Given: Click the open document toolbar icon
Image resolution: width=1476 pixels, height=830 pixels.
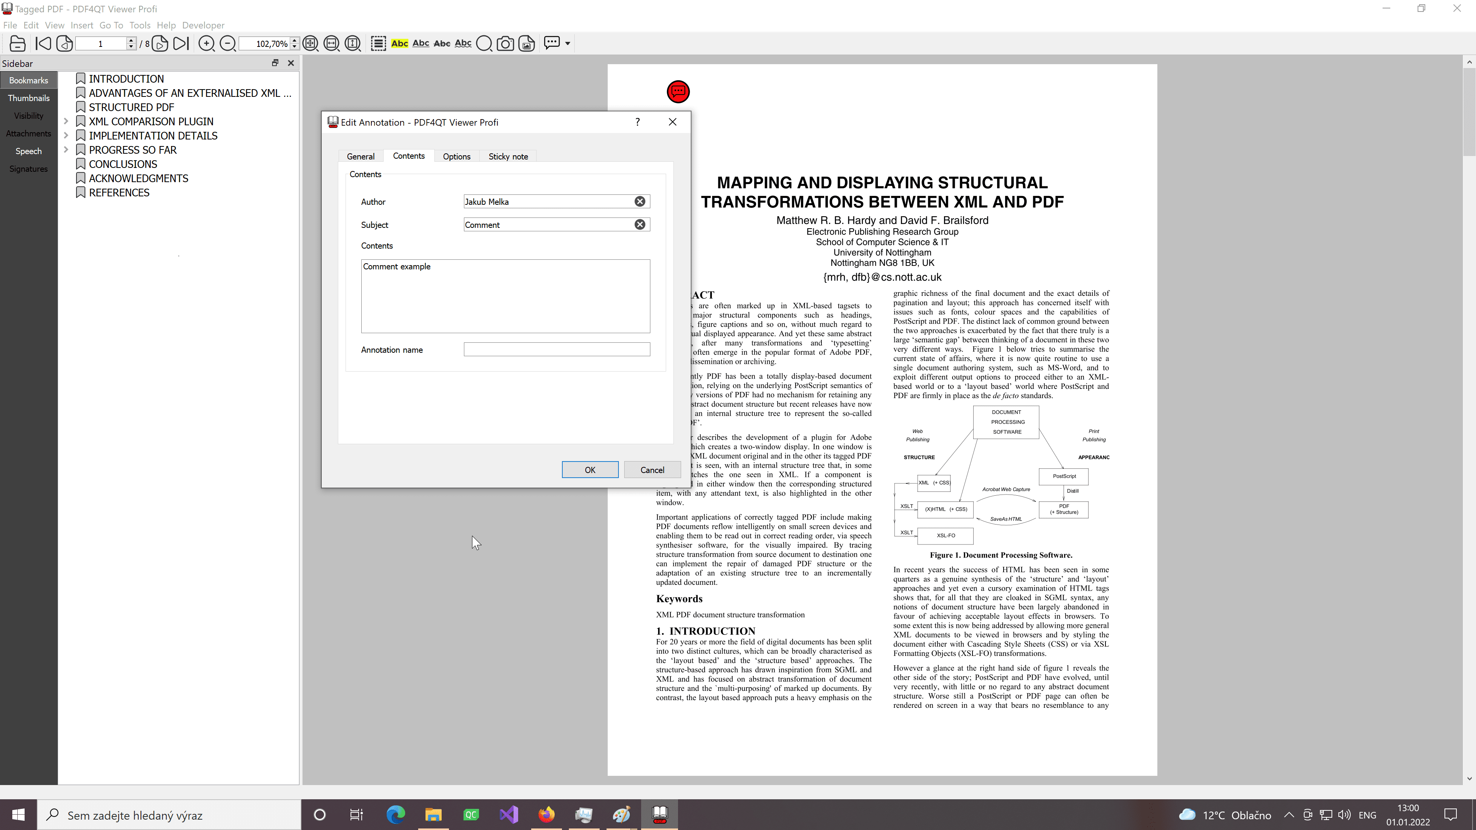Looking at the screenshot, I should [17, 43].
